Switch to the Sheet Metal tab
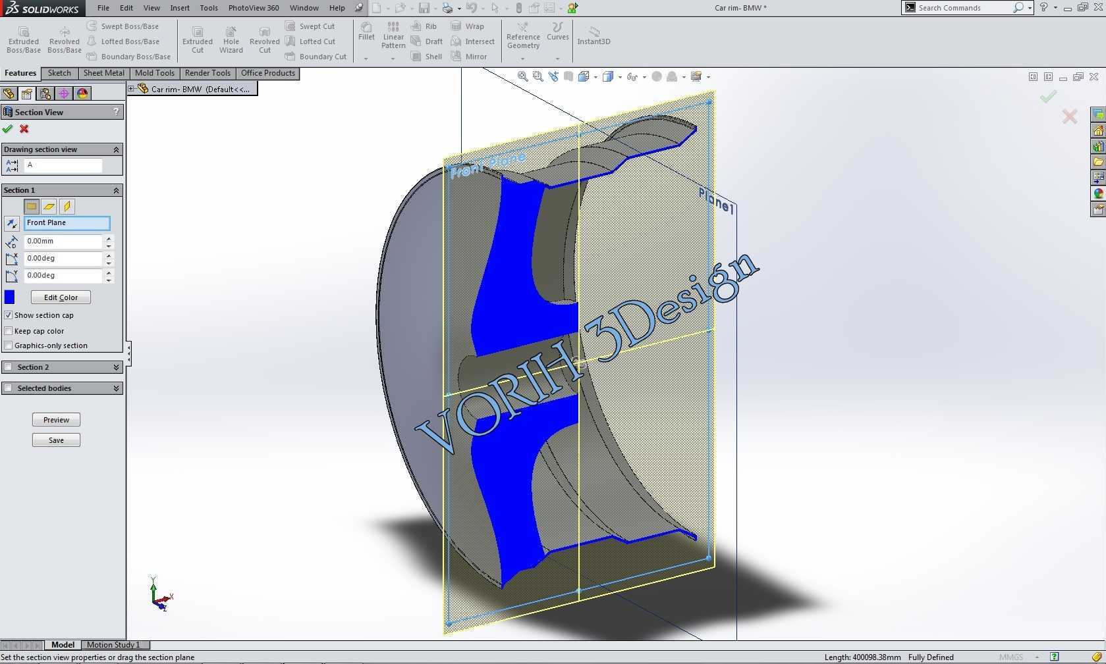This screenshot has width=1106, height=664. pyautogui.click(x=103, y=73)
